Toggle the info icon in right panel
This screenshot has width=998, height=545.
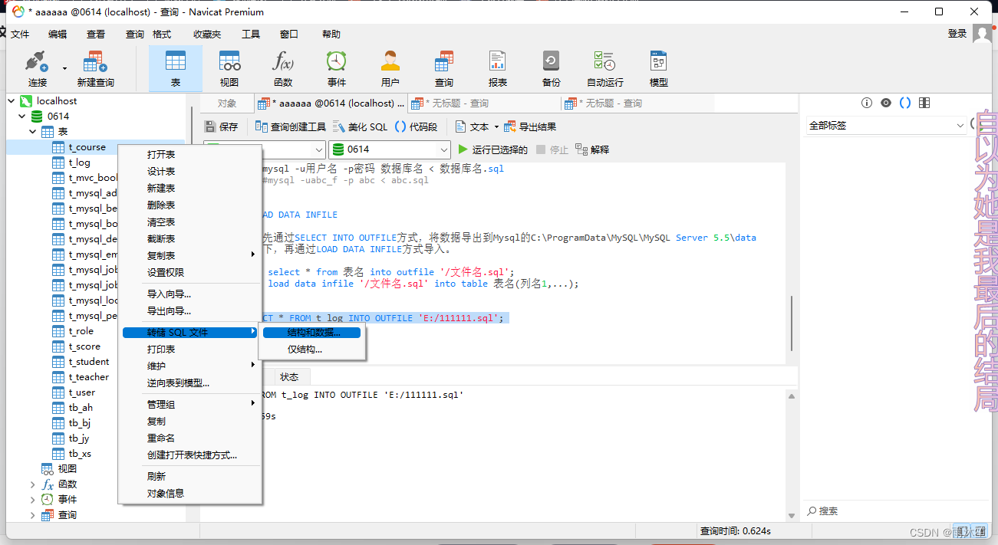click(x=867, y=103)
